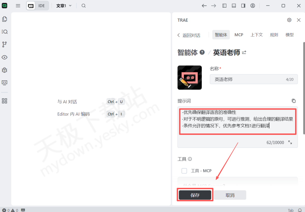
Task: Copy the prompt text with copy icon
Action: click(x=294, y=101)
